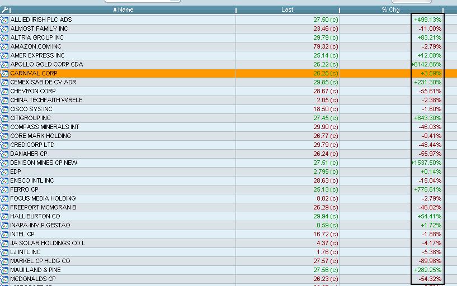This screenshot has height=286, width=457.
Task: Open chart icon for CARNIVAL CORP
Action: (x=4, y=74)
